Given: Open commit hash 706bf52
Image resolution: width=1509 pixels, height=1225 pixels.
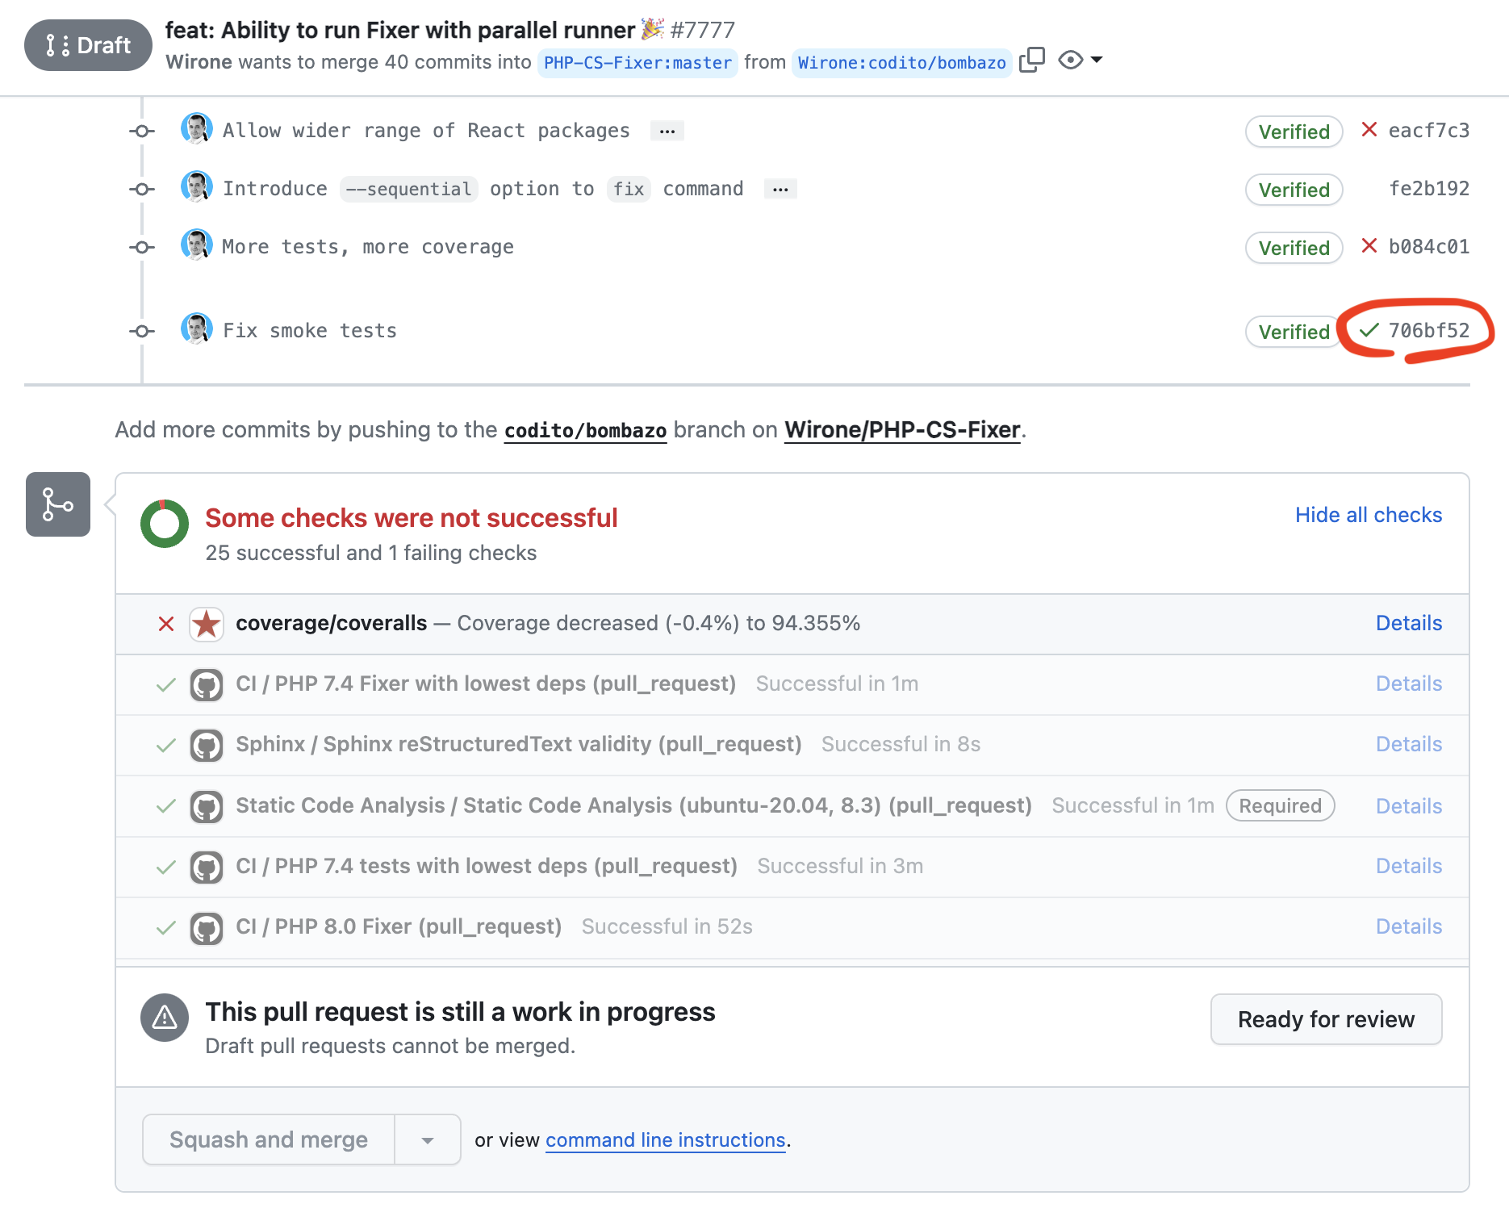Looking at the screenshot, I should 1428,331.
